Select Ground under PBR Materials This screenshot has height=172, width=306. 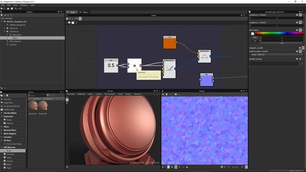10,161
